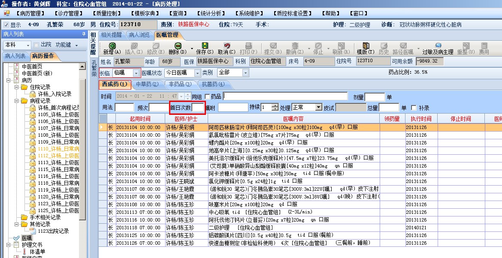The height and width of the screenshot is (258, 502).
Task: Click the 停止 stop icon
Action: click(318, 46)
